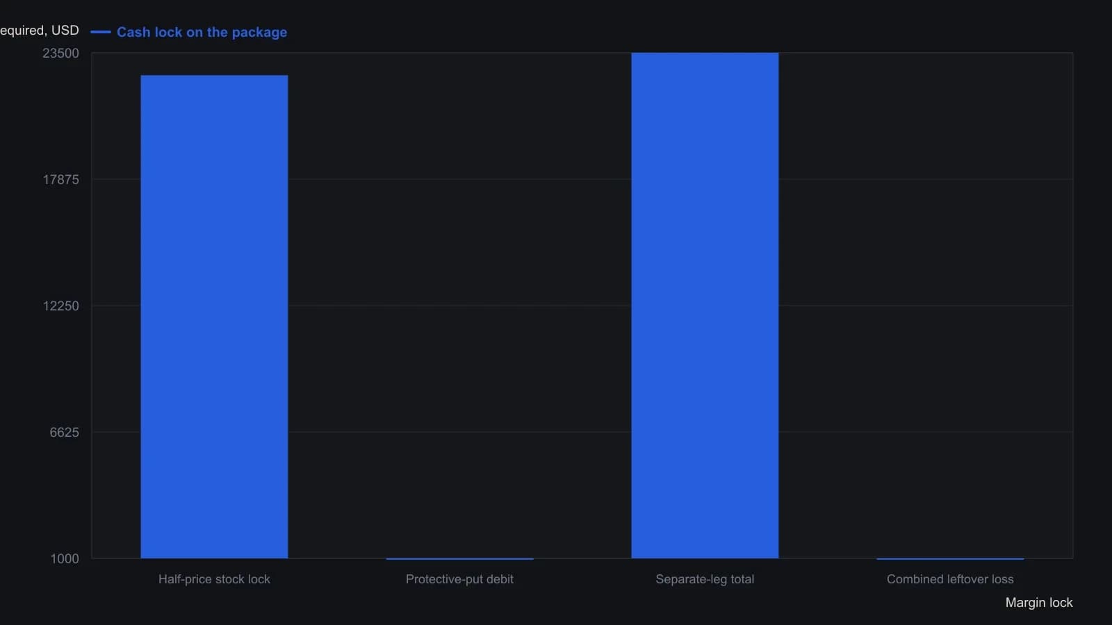Click the 12250 y-axis tick label
The image size is (1112, 625).
(x=61, y=306)
